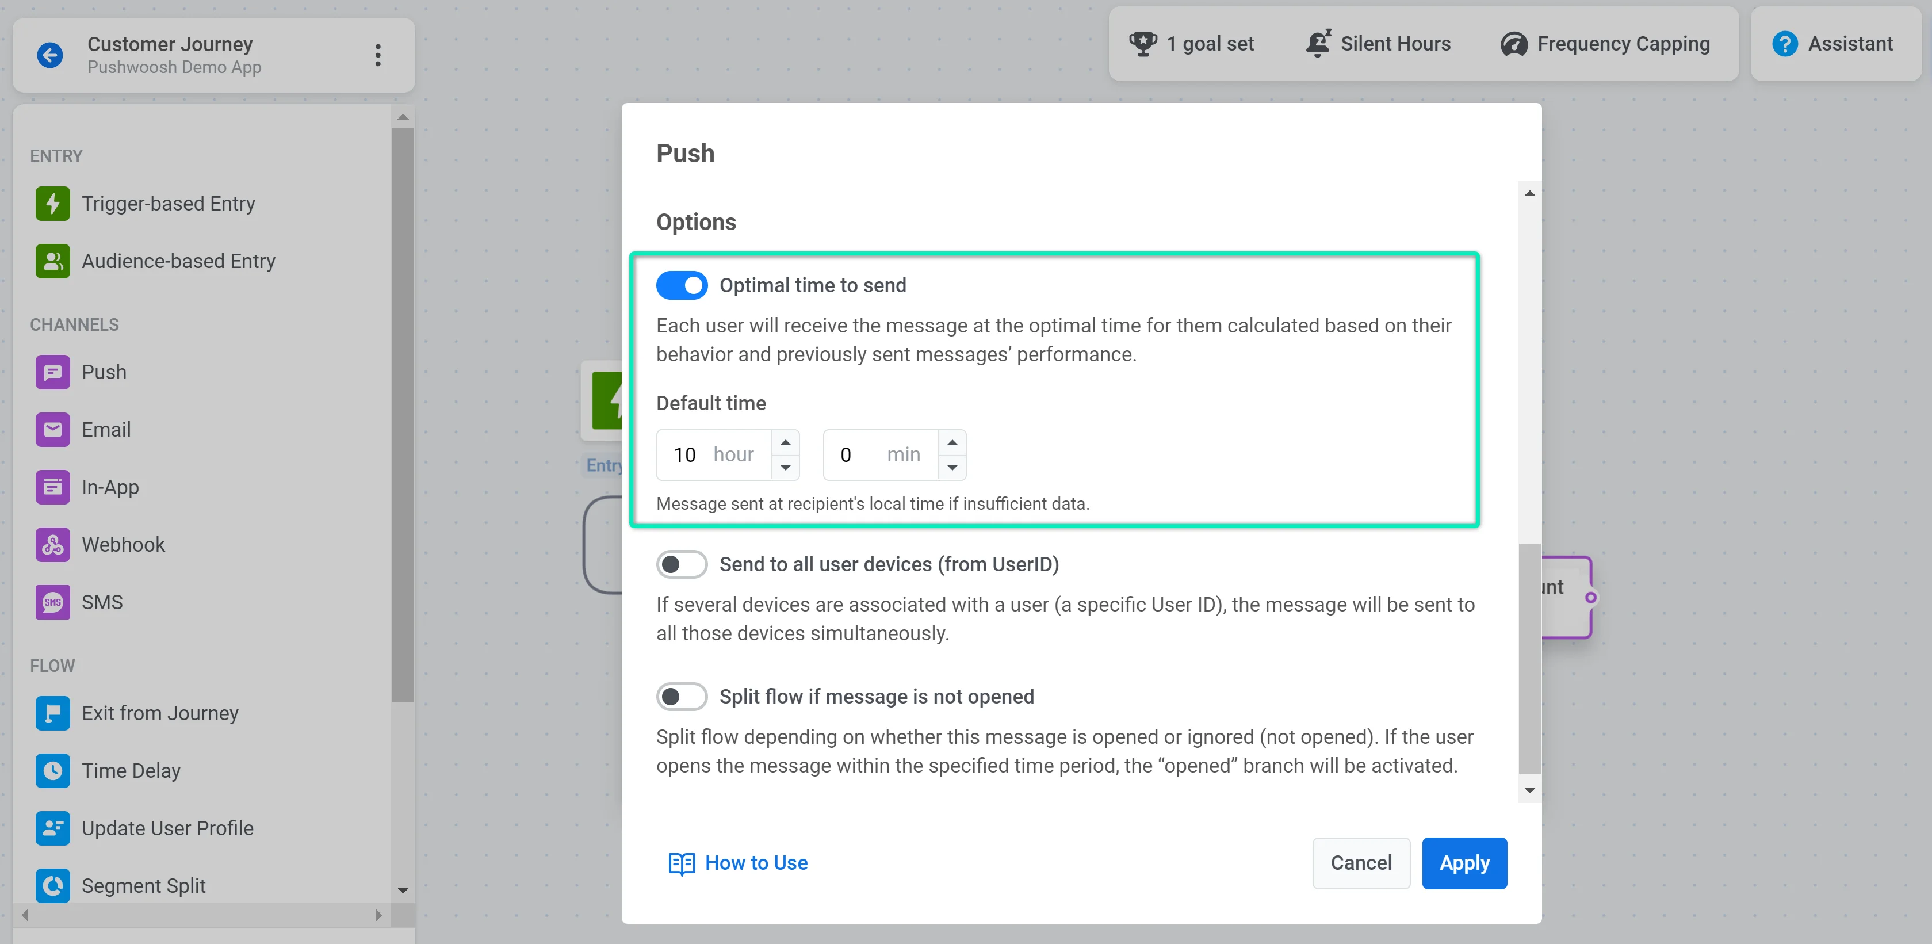Click the Time Delay clock icon
1932x944 pixels.
[x=52, y=771]
